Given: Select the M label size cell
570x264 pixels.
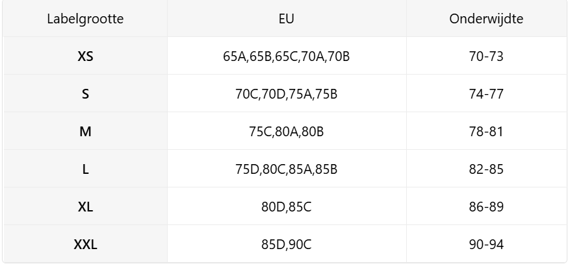Looking at the screenshot, I should tap(85, 132).
